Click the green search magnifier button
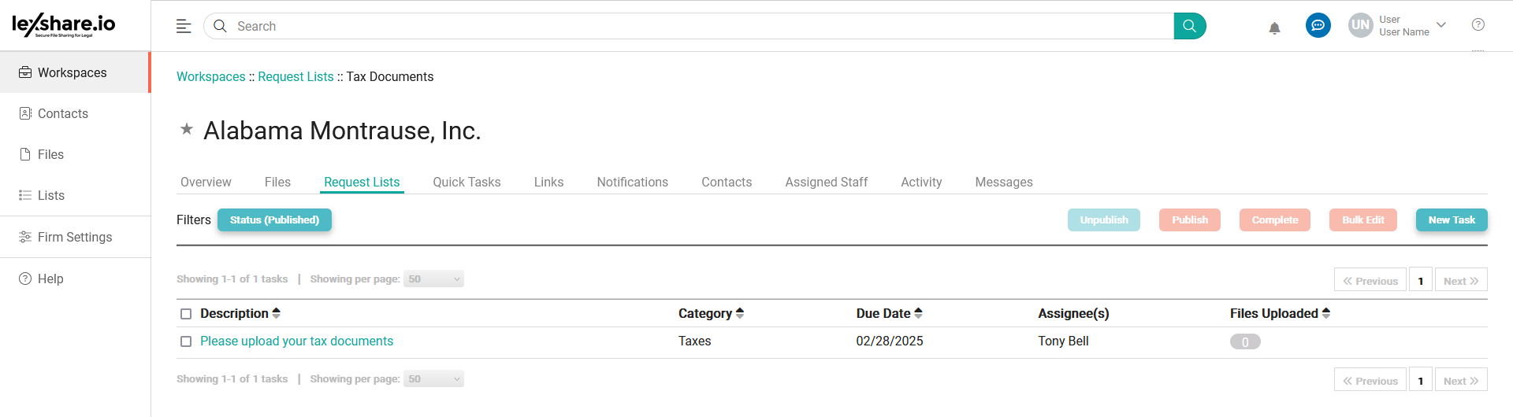The image size is (1513, 417). (x=1189, y=26)
